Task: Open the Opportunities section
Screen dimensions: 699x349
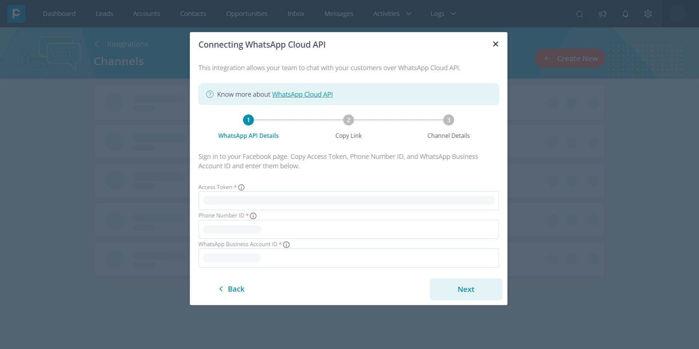Action: [247, 14]
